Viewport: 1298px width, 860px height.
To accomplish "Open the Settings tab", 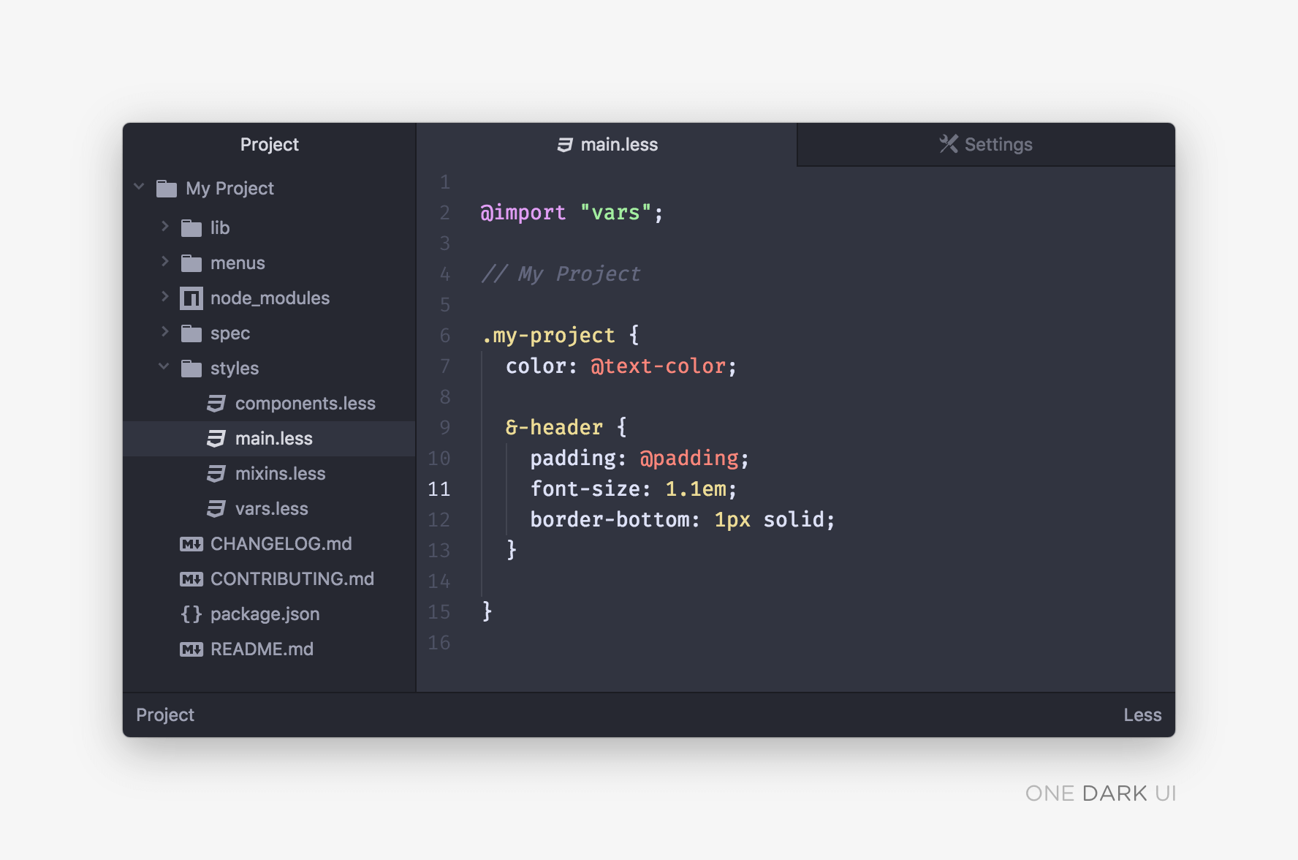I will coord(986,145).
